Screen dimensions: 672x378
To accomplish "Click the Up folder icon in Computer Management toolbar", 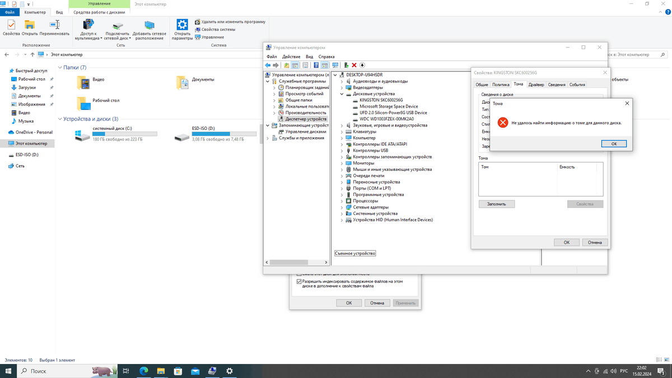I will [x=287, y=65].
